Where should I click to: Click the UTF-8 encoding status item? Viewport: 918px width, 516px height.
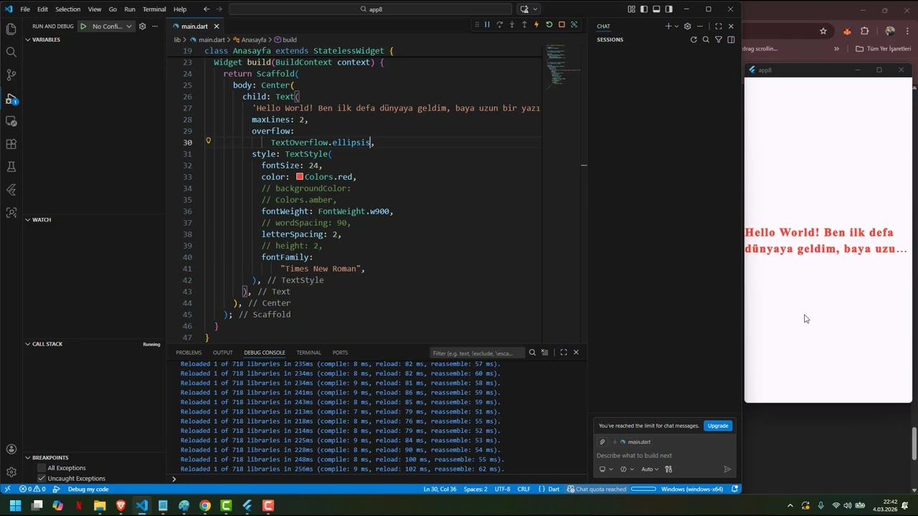coord(502,489)
